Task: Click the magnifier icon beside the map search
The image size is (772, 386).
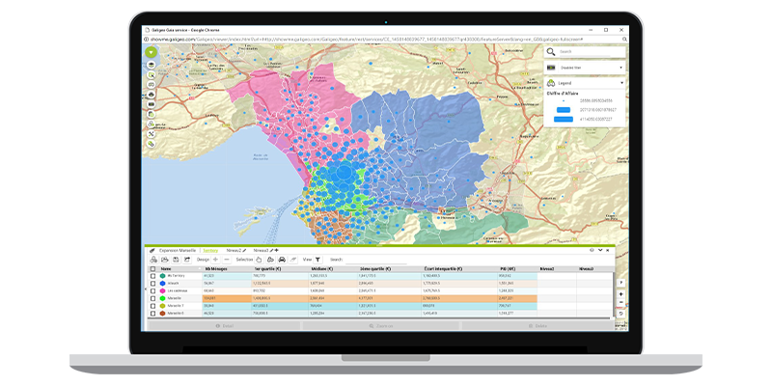Action: coord(551,51)
